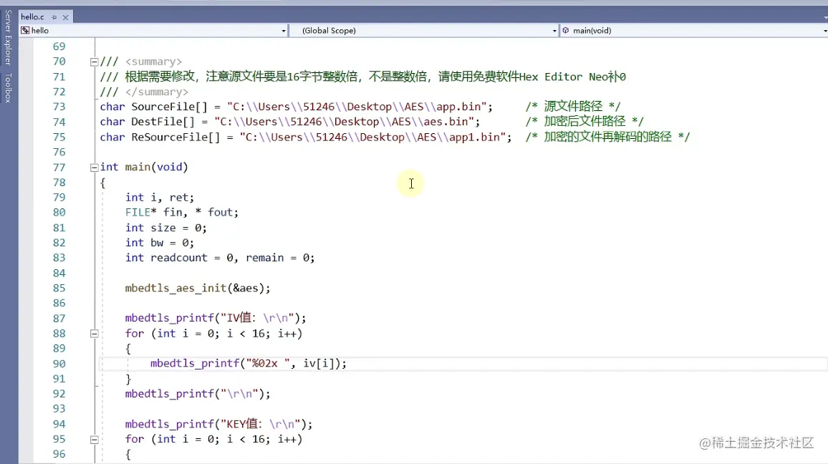Click the mbedtls_printf("\r\n") statement on line 92
Image resolution: width=828 pixels, height=464 pixels.
click(198, 394)
